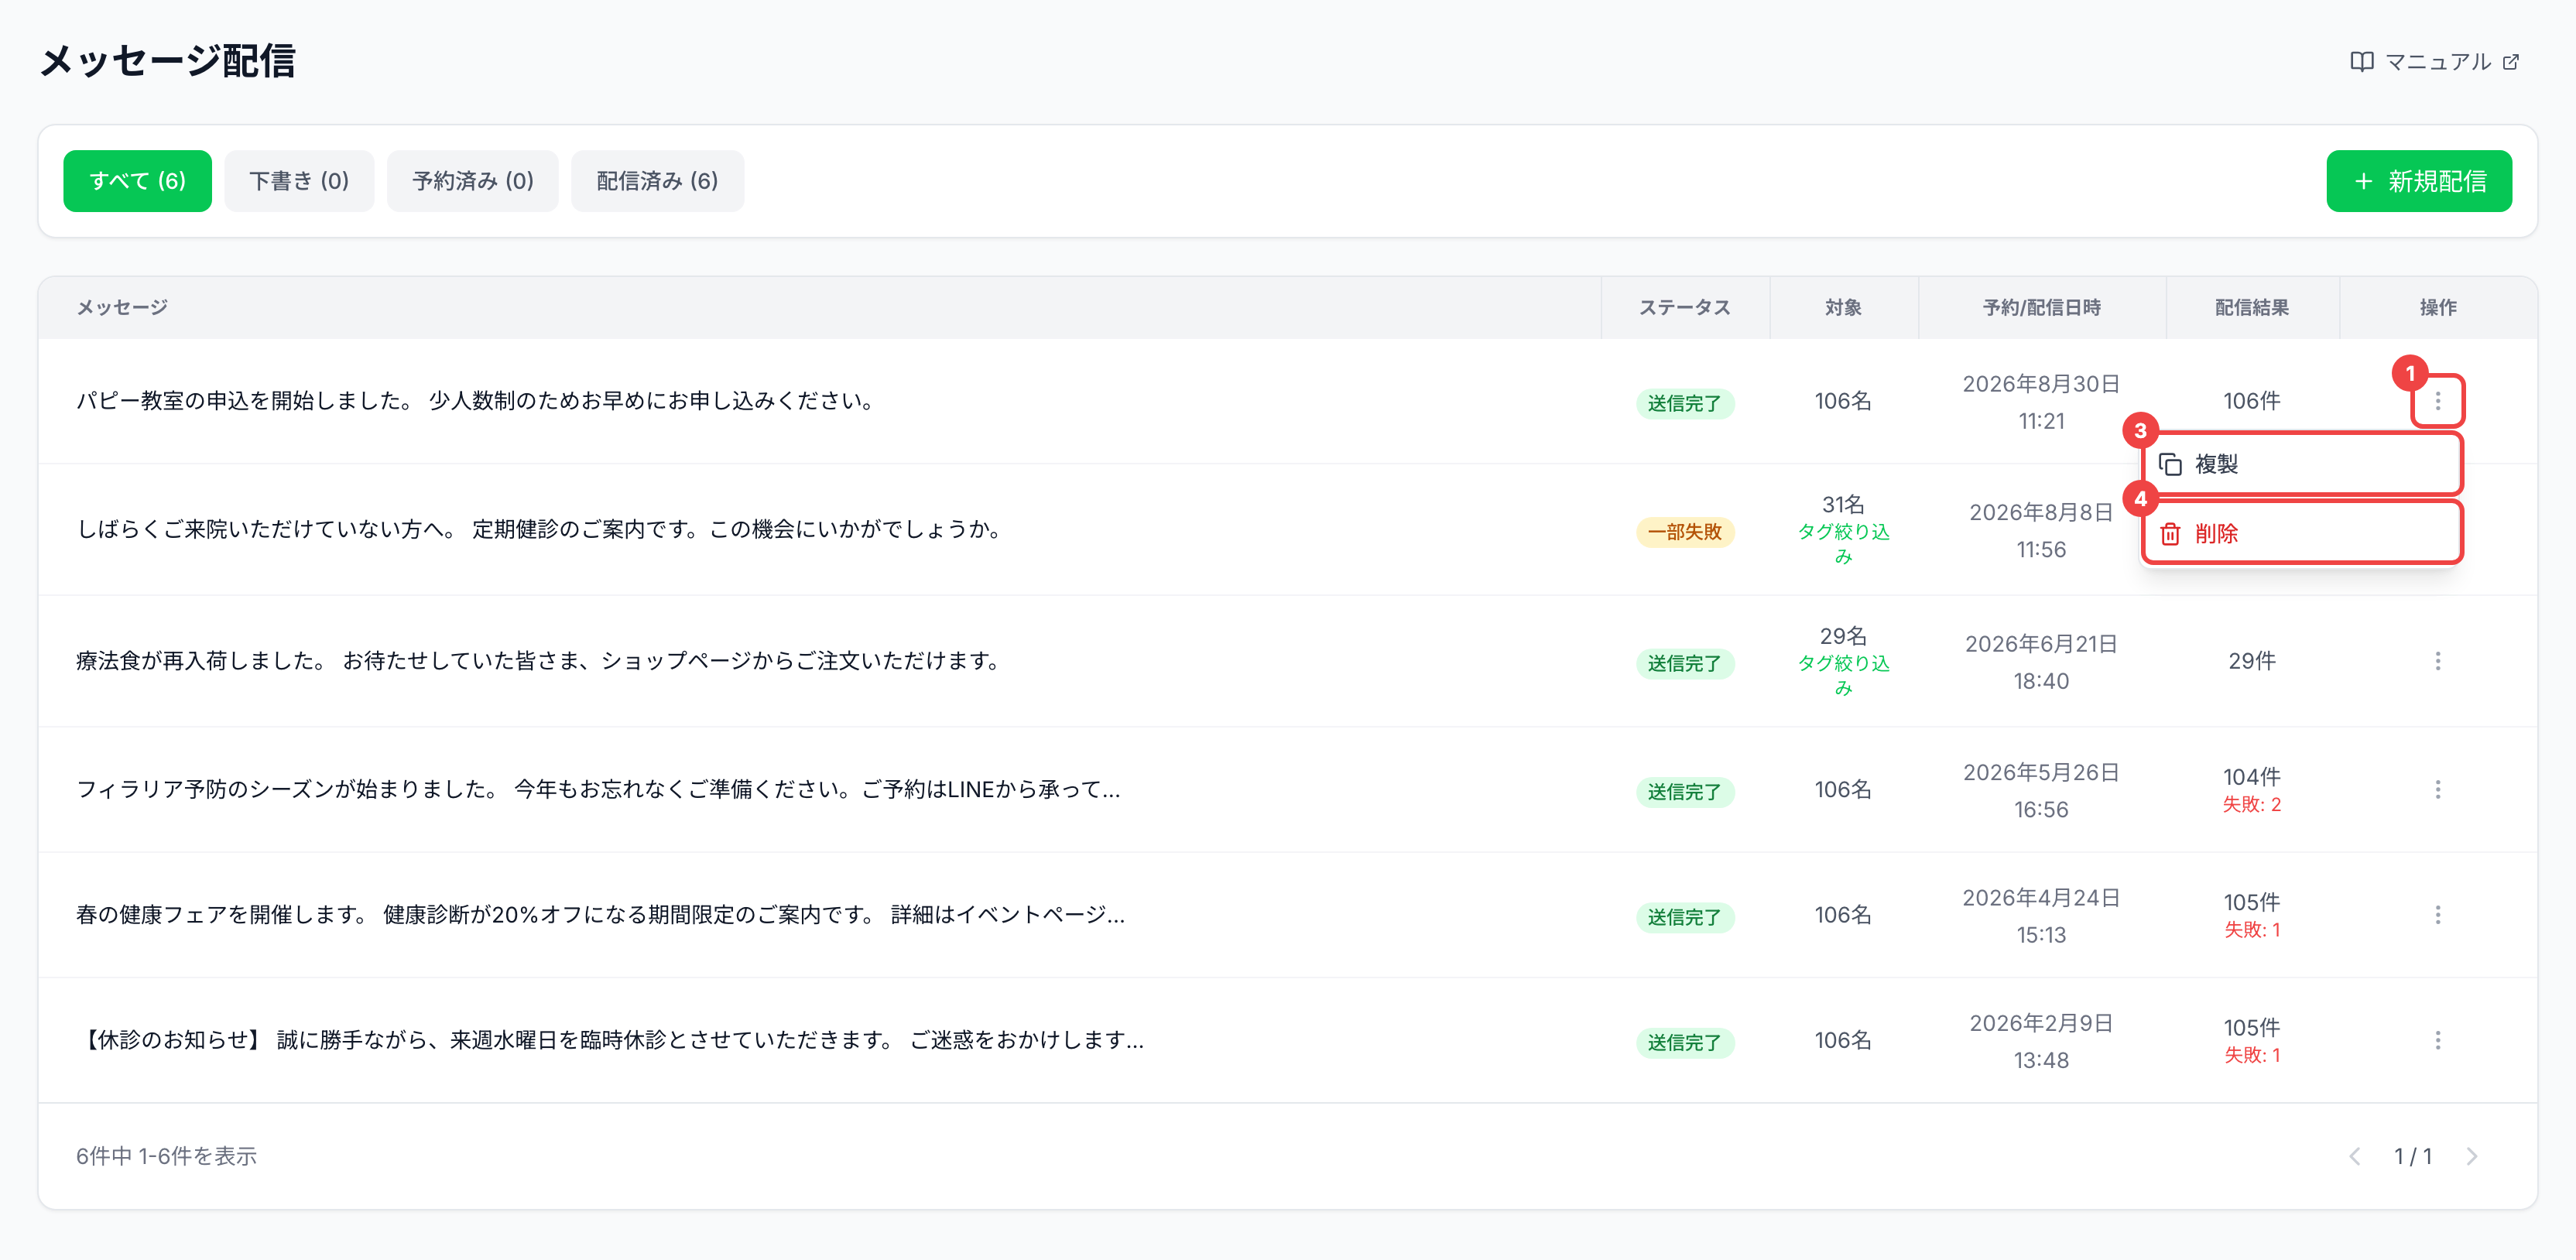The image size is (2576, 1260).
Task: Click the 一部失敗 status badge
Action: pos(1684,532)
